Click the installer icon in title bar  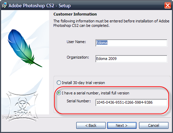[4, 6]
